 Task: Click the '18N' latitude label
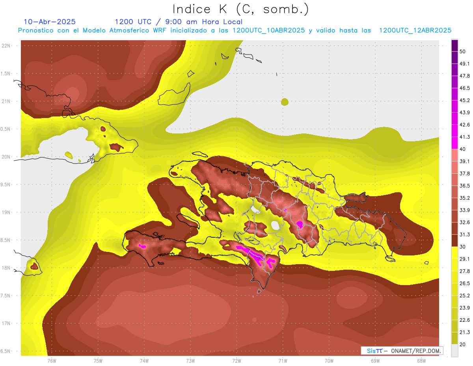(6, 268)
